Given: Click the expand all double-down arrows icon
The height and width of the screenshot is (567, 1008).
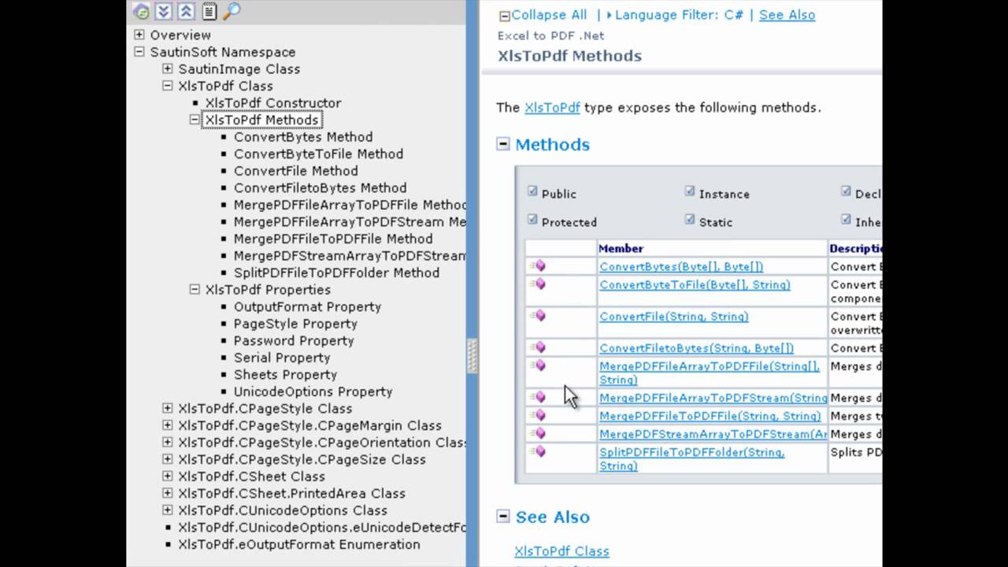Looking at the screenshot, I should [x=163, y=11].
